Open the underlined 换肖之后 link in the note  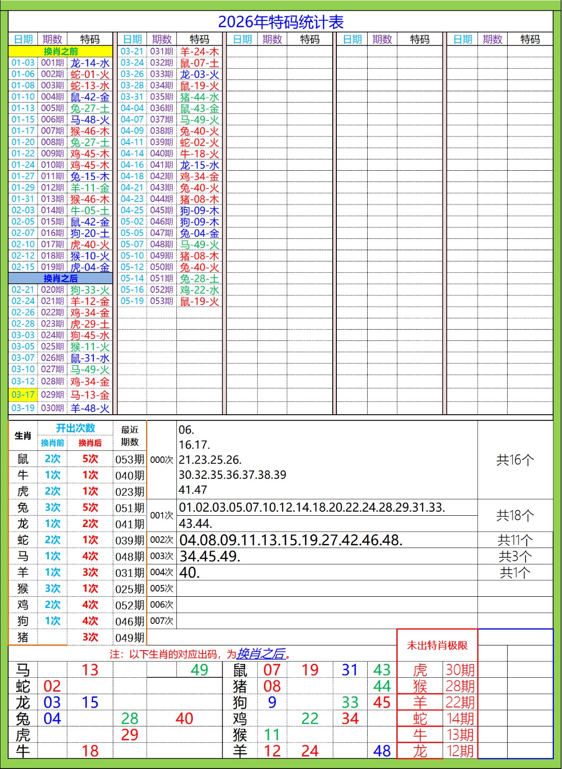click(260, 654)
